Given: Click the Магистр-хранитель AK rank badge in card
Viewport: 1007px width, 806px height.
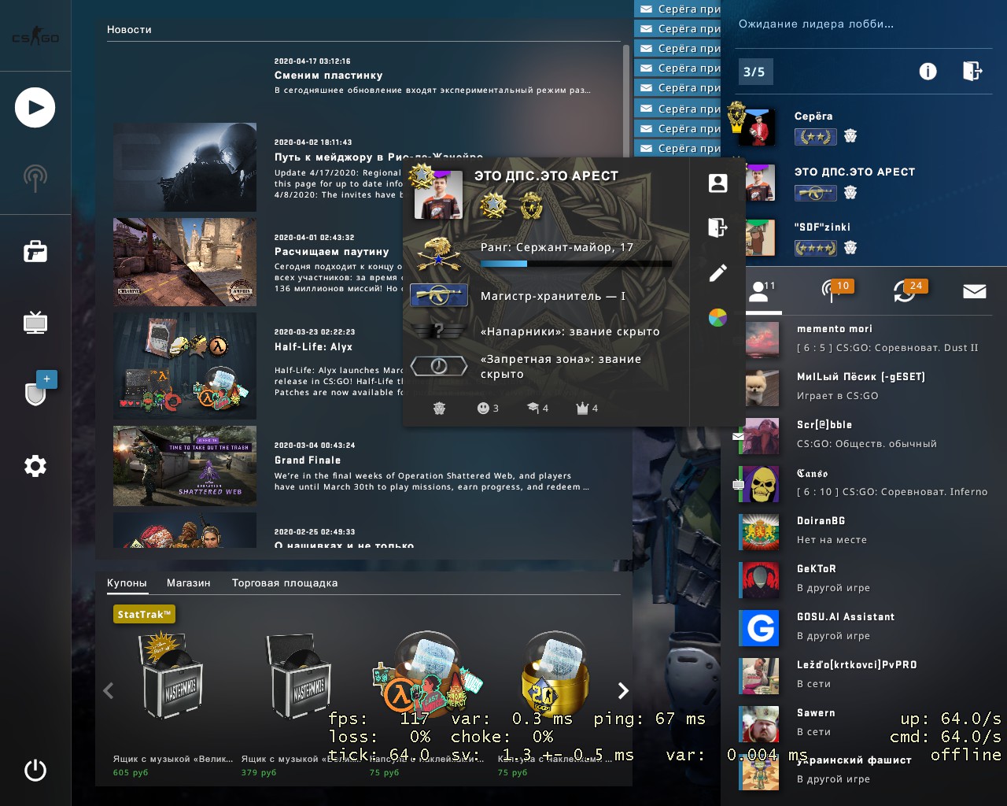Looking at the screenshot, I should pos(439,296).
